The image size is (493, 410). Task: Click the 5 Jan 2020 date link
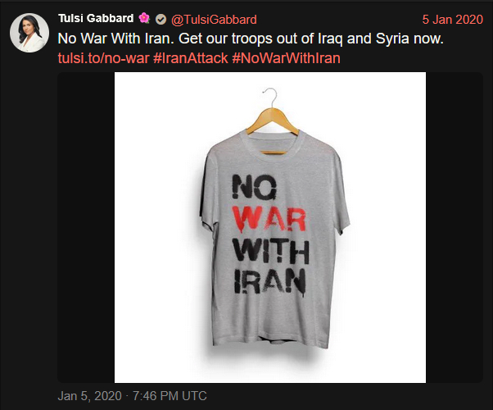[452, 19]
